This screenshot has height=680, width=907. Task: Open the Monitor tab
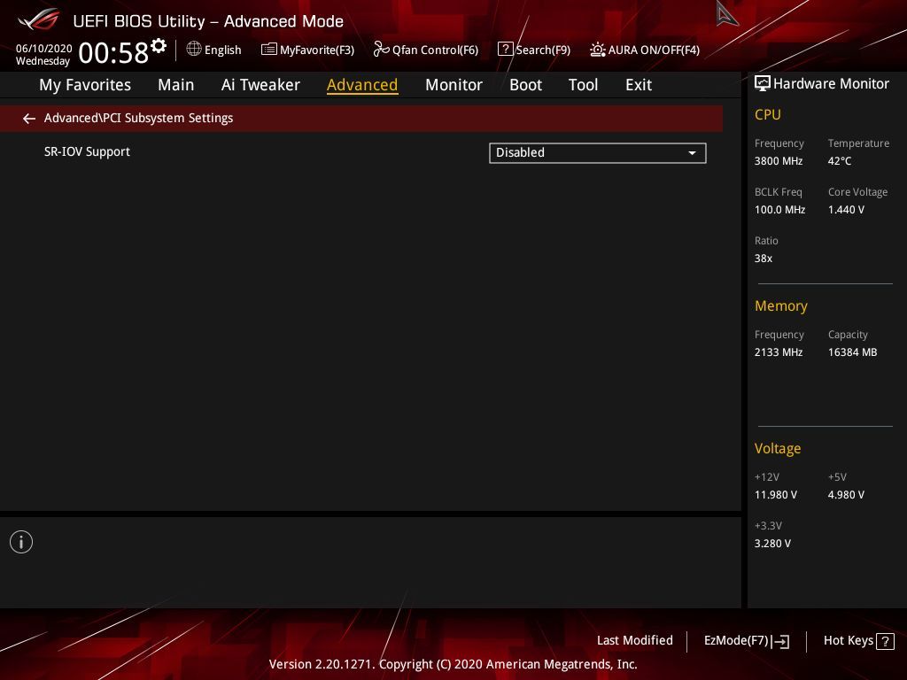[x=453, y=85]
